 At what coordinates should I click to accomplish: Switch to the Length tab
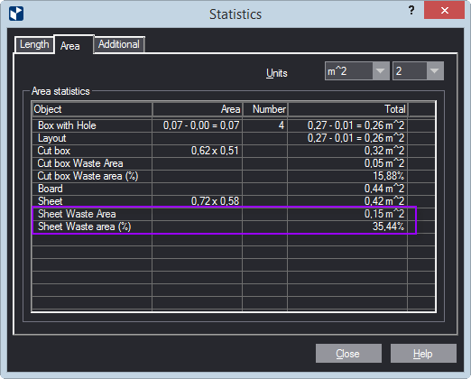pos(34,44)
